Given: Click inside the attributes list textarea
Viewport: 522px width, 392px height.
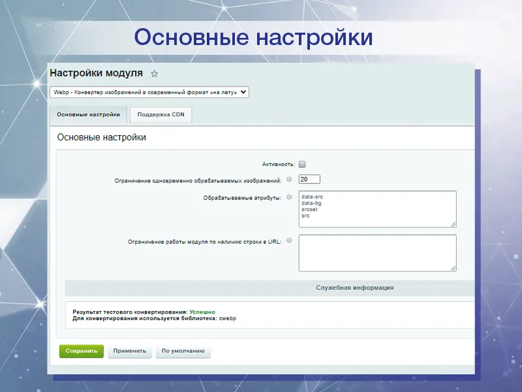Looking at the screenshot, I should point(372,209).
